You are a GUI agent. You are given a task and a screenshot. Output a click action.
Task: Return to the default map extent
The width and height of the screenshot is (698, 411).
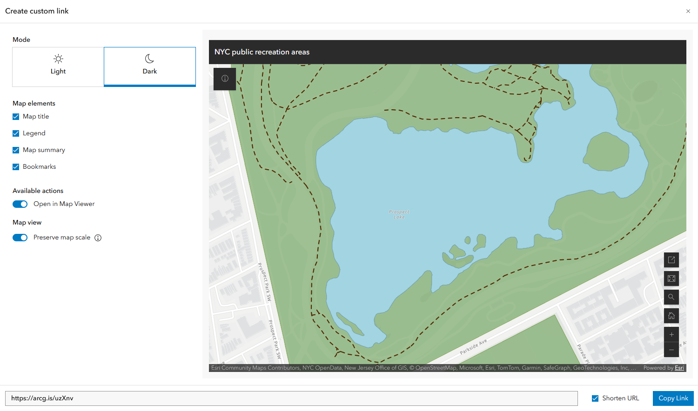click(x=671, y=316)
